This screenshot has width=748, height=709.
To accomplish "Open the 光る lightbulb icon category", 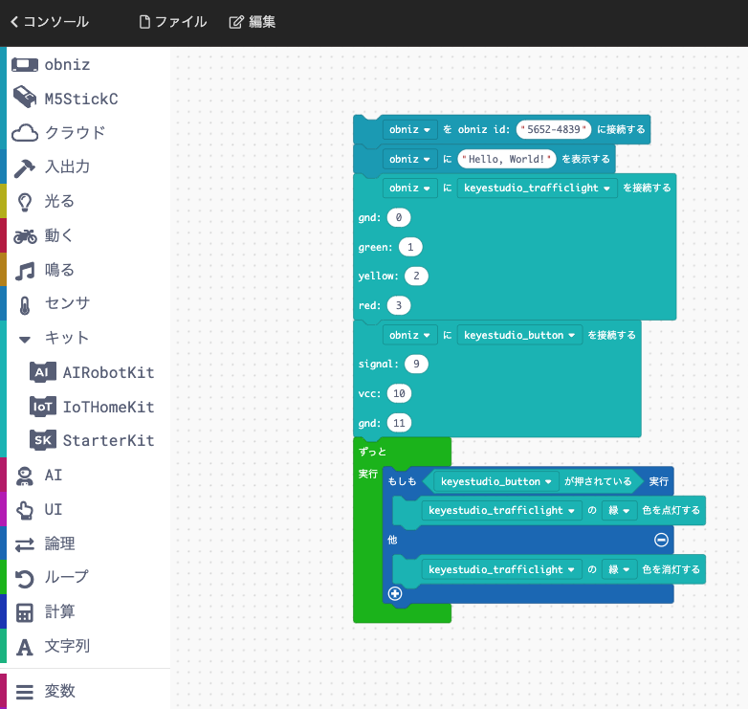I will point(25,202).
